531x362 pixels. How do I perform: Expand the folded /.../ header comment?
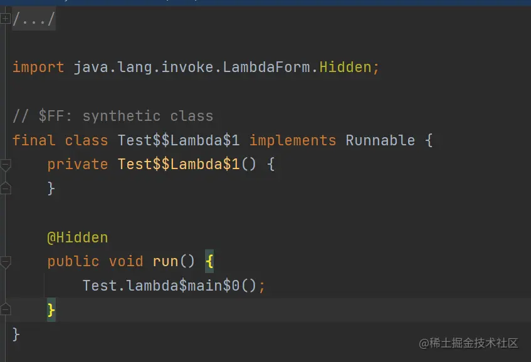coord(6,19)
